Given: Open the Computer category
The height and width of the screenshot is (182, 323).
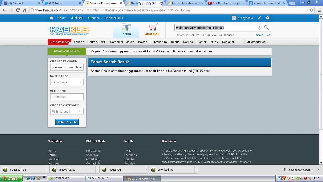Looking at the screenshot, I should point(117,42).
